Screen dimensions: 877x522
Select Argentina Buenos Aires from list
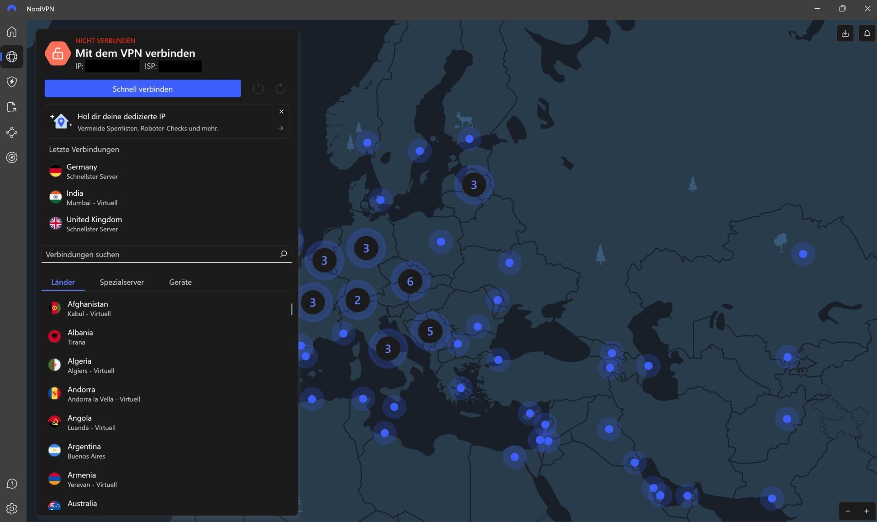167,451
